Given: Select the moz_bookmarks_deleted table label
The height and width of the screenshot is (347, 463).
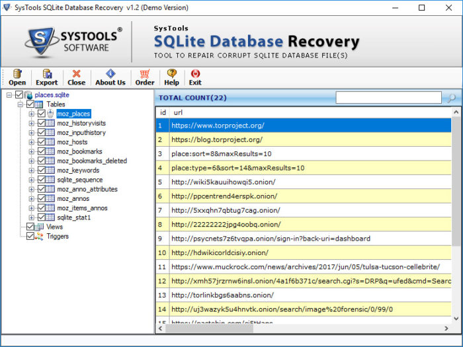Looking at the screenshot, I should [92, 161].
